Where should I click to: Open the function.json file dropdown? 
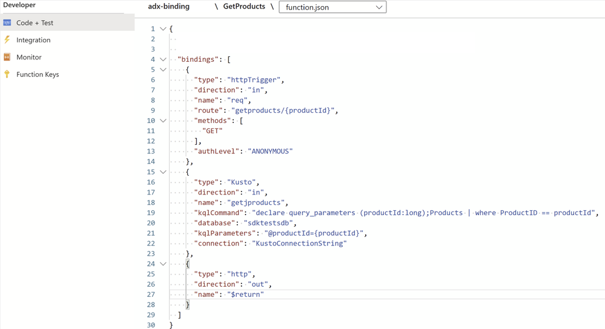[332, 7]
